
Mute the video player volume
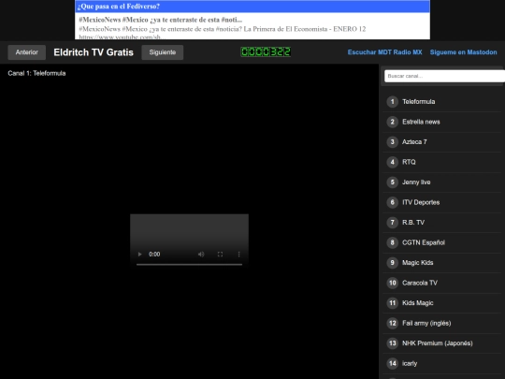click(x=201, y=255)
